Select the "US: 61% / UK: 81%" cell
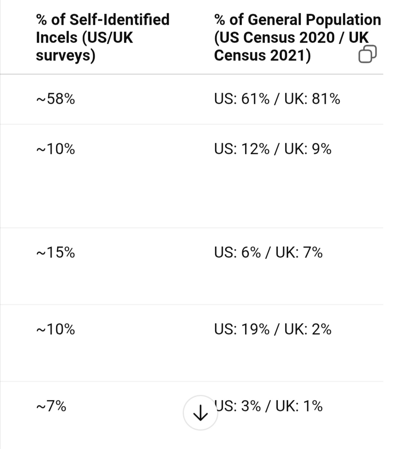 [277, 99]
